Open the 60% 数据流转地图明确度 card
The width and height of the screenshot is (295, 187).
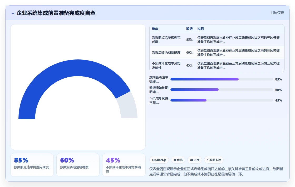coord(78,165)
